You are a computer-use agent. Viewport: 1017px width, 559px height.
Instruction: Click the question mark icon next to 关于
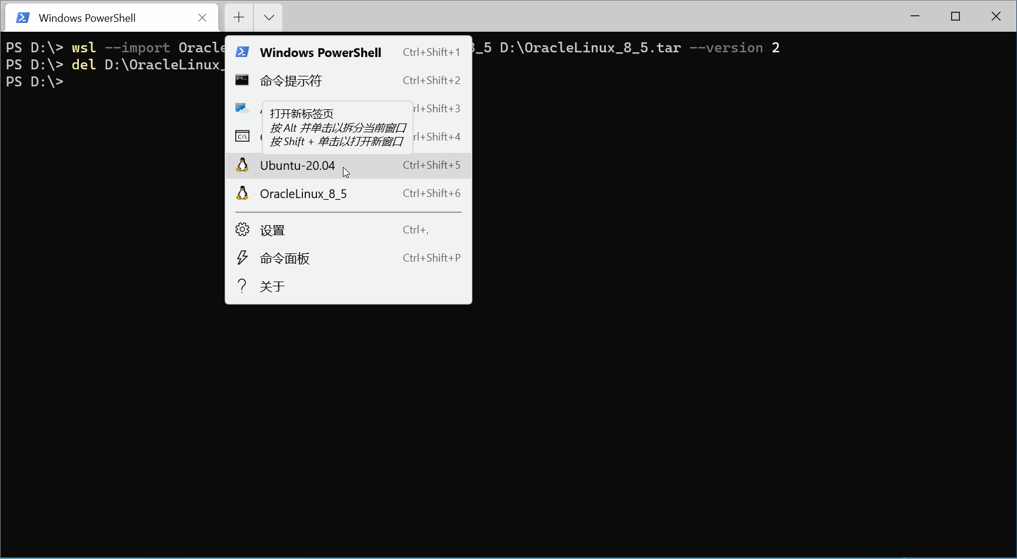click(242, 286)
